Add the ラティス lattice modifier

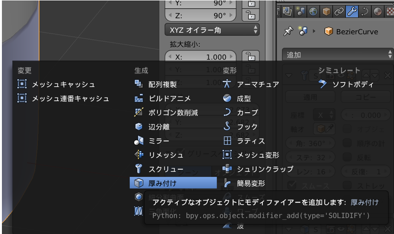tap(244, 141)
